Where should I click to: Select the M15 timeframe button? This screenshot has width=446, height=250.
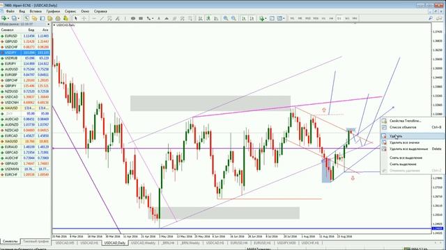point(308,19)
